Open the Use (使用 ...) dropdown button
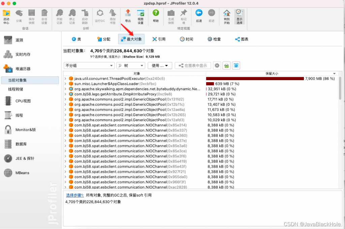Screen dimensions: 345x229 pyautogui.click(x=160, y=66)
